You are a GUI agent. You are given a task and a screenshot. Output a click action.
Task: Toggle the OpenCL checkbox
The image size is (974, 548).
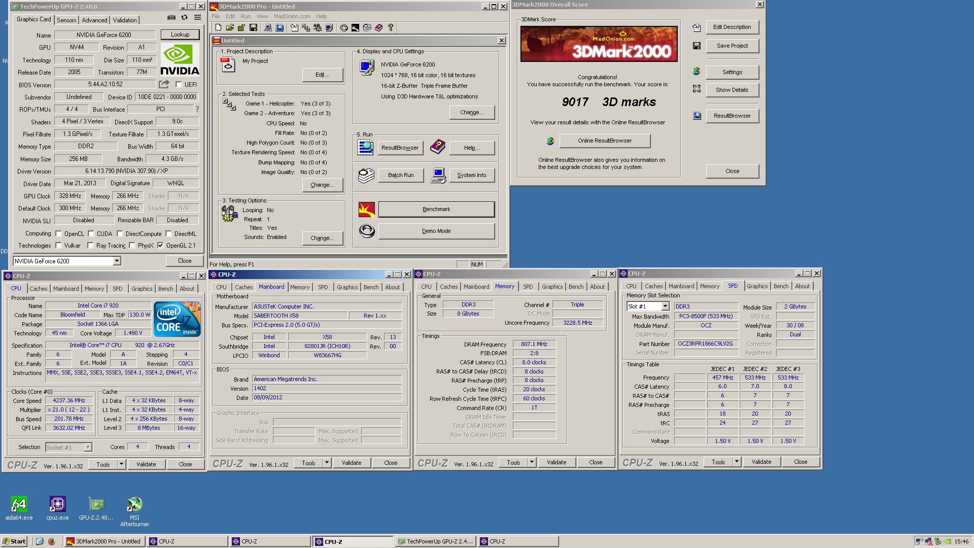[58, 234]
